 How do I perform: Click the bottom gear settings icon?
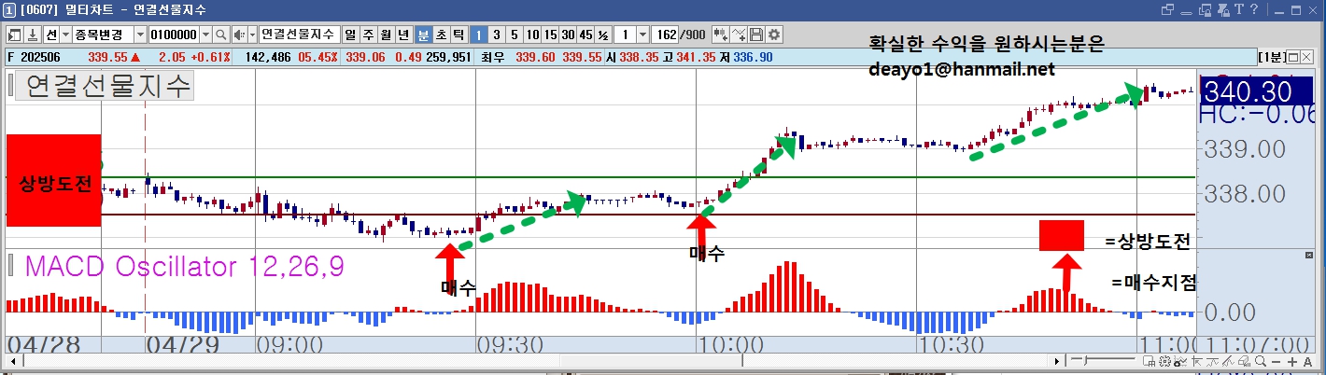click(x=1164, y=361)
